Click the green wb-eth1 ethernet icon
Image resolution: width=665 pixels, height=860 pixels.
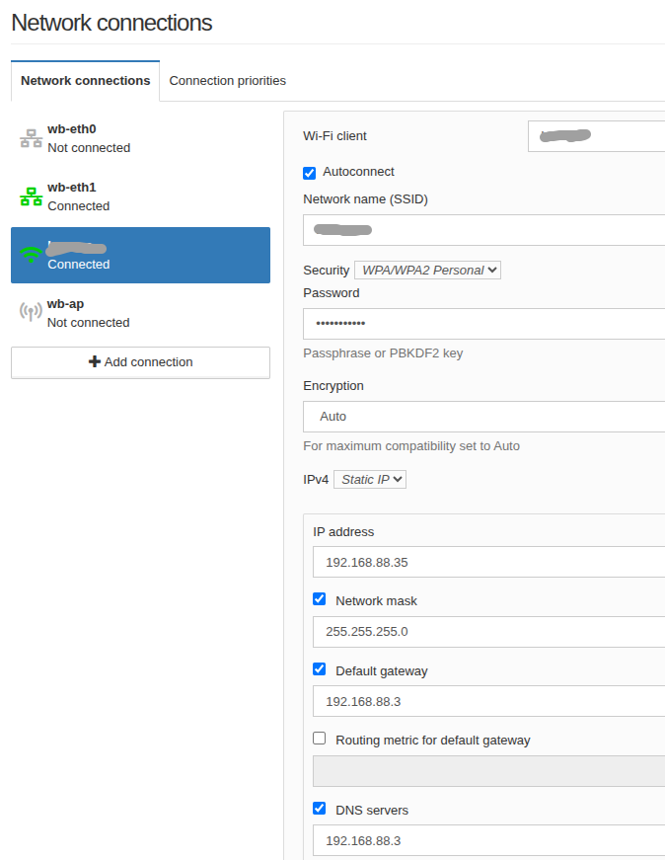31,197
